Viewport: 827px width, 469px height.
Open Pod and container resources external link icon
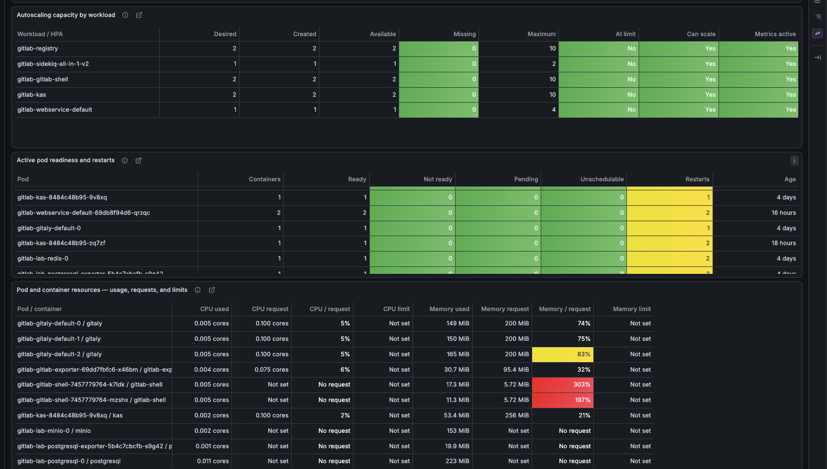[x=212, y=290]
